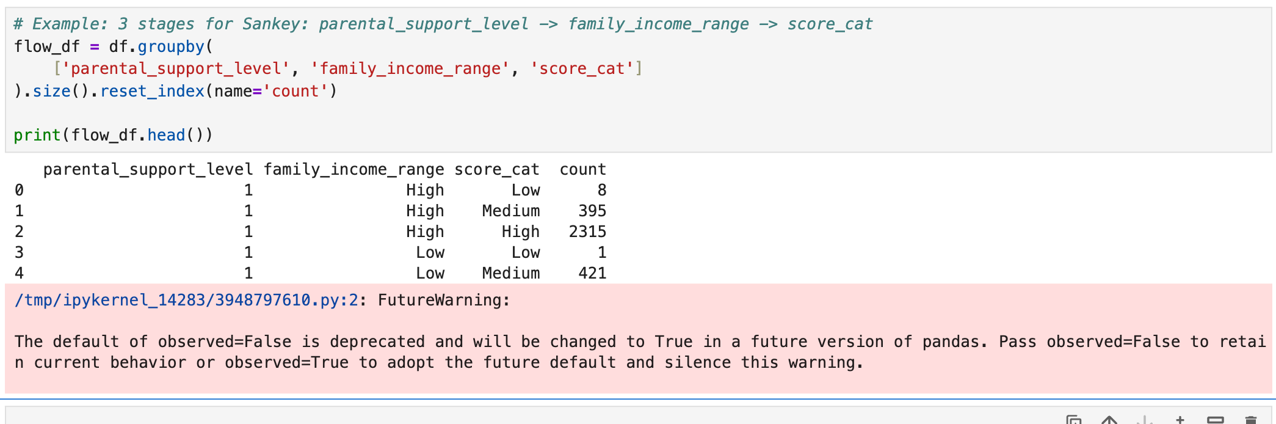Move the cell up with the arrow icon
The width and height of the screenshot is (1276, 424).
(1109, 420)
